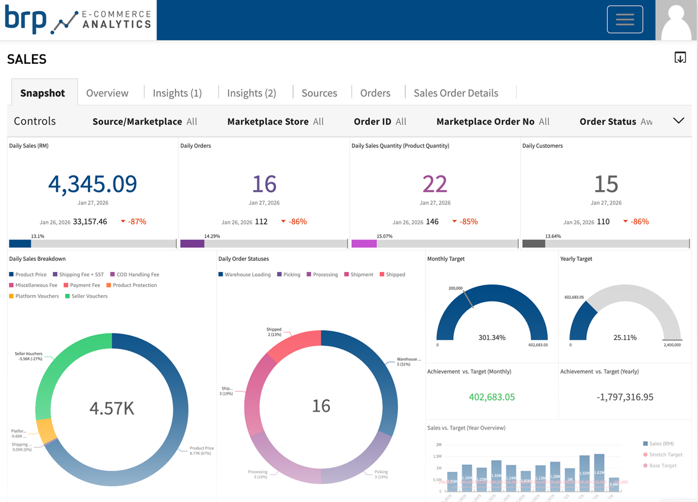Click the Controls label
698x502 pixels.
point(34,121)
